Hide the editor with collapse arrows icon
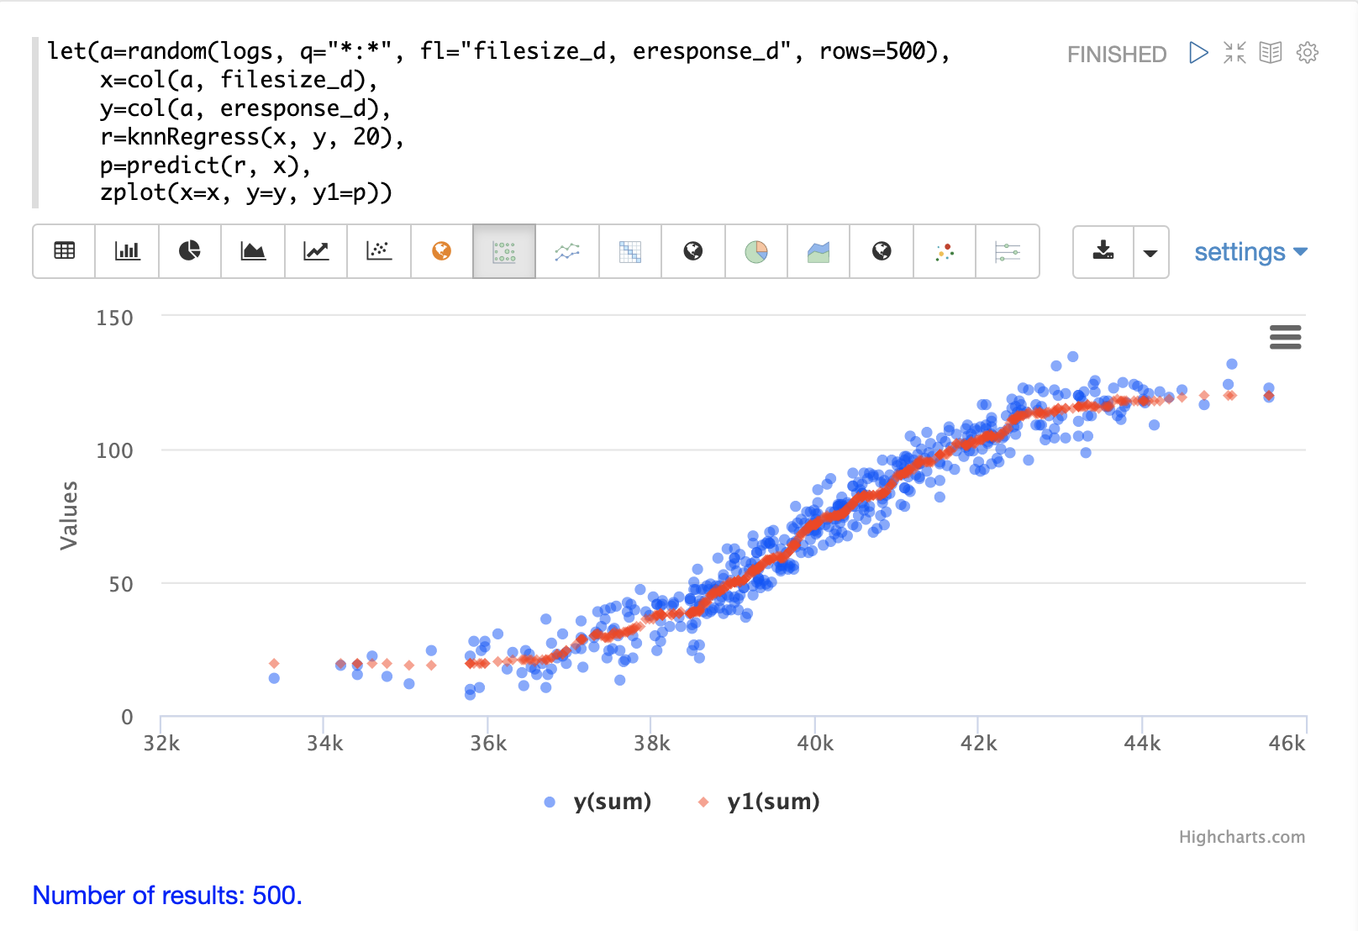1358x931 pixels. [1234, 53]
